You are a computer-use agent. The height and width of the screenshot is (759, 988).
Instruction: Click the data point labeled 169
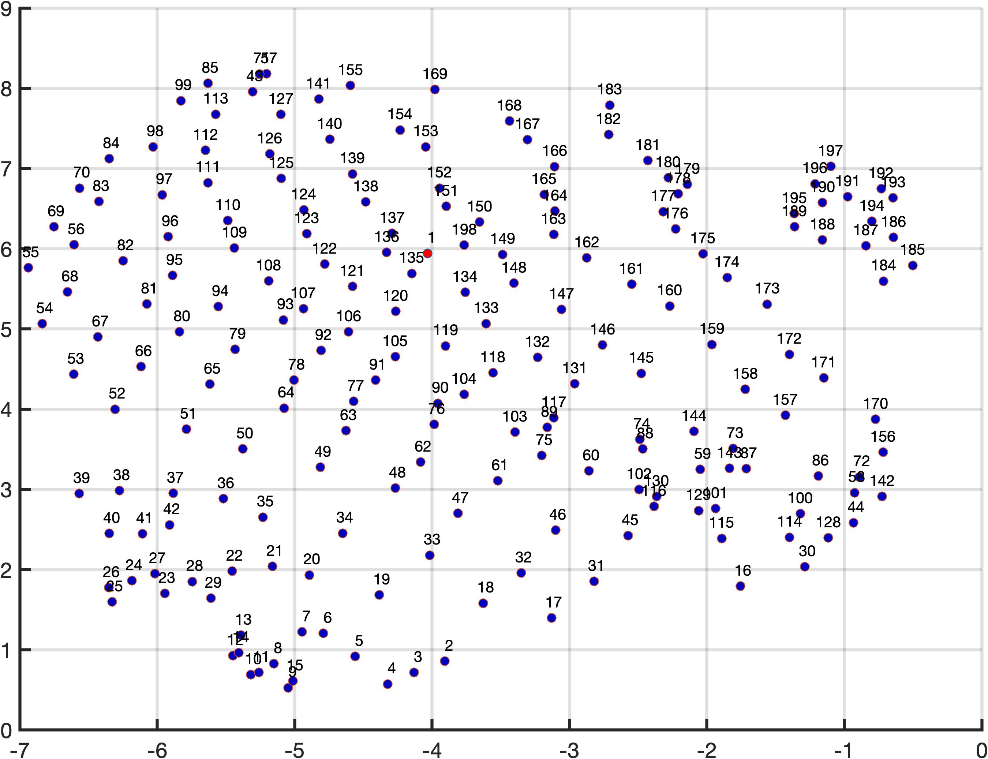[x=435, y=90]
